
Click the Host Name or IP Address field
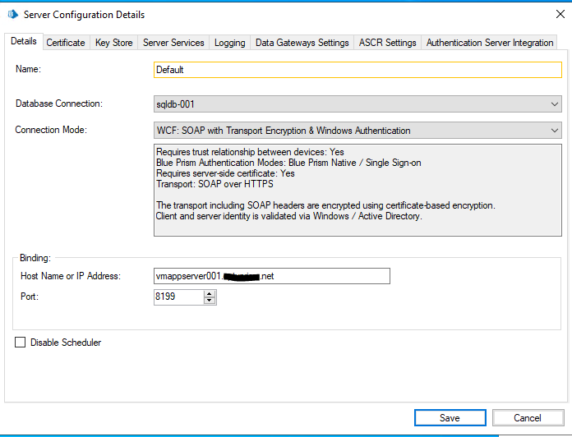[271, 276]
